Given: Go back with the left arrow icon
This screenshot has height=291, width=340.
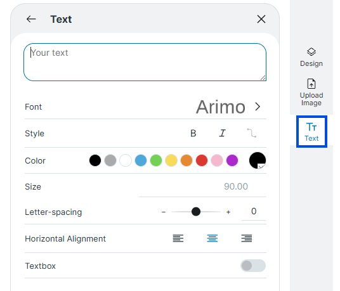Looking at the screenshot, I should (31, 19).
